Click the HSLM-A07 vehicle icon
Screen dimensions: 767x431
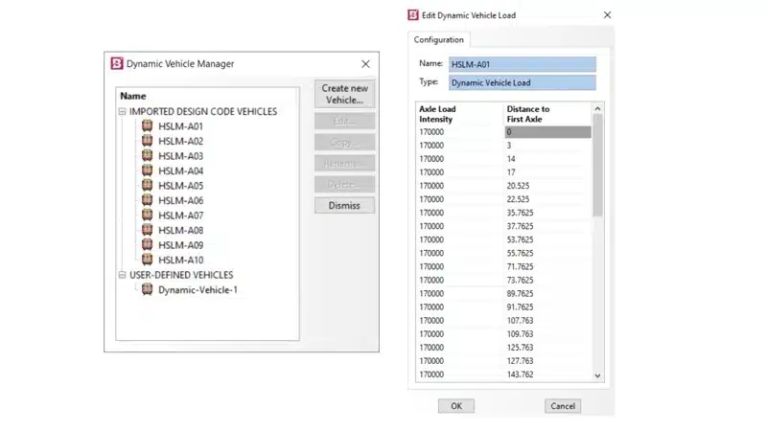tap(148, 215)
